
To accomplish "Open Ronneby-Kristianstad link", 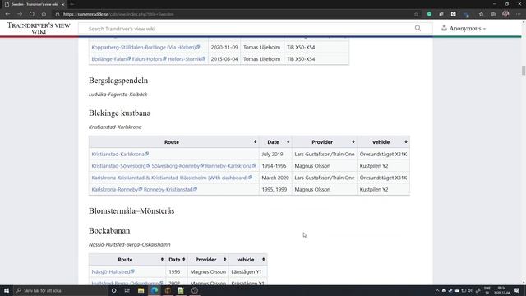I will (x=170, y=189).
